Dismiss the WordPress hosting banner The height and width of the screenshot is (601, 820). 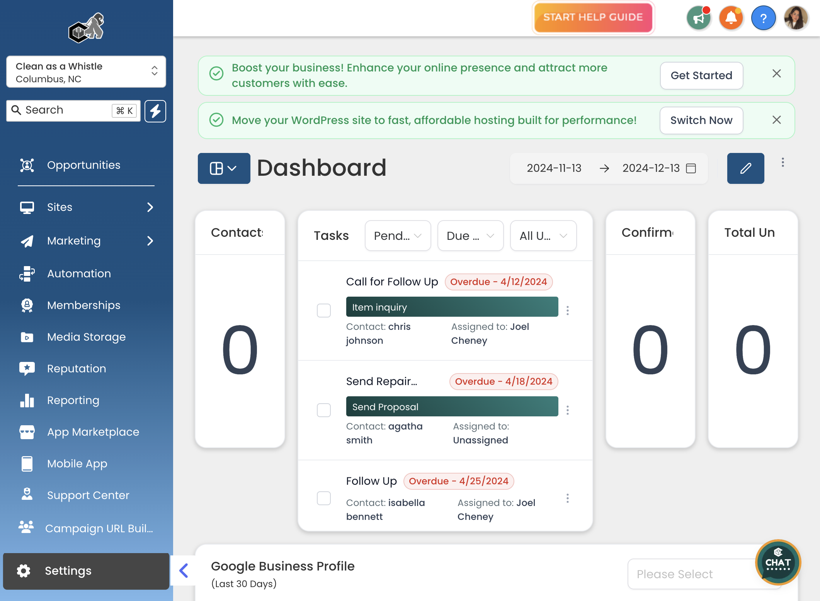pos(777,120)
